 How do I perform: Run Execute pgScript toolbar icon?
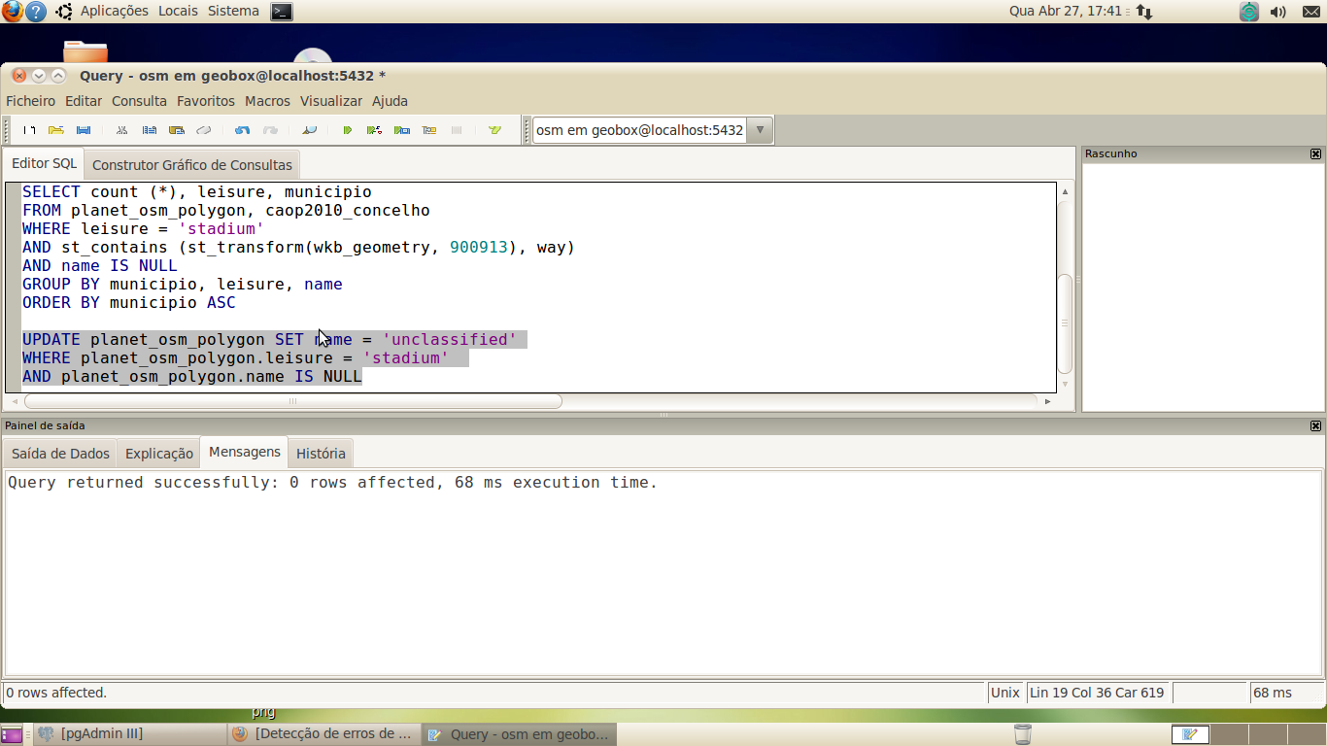pos(374,130)
